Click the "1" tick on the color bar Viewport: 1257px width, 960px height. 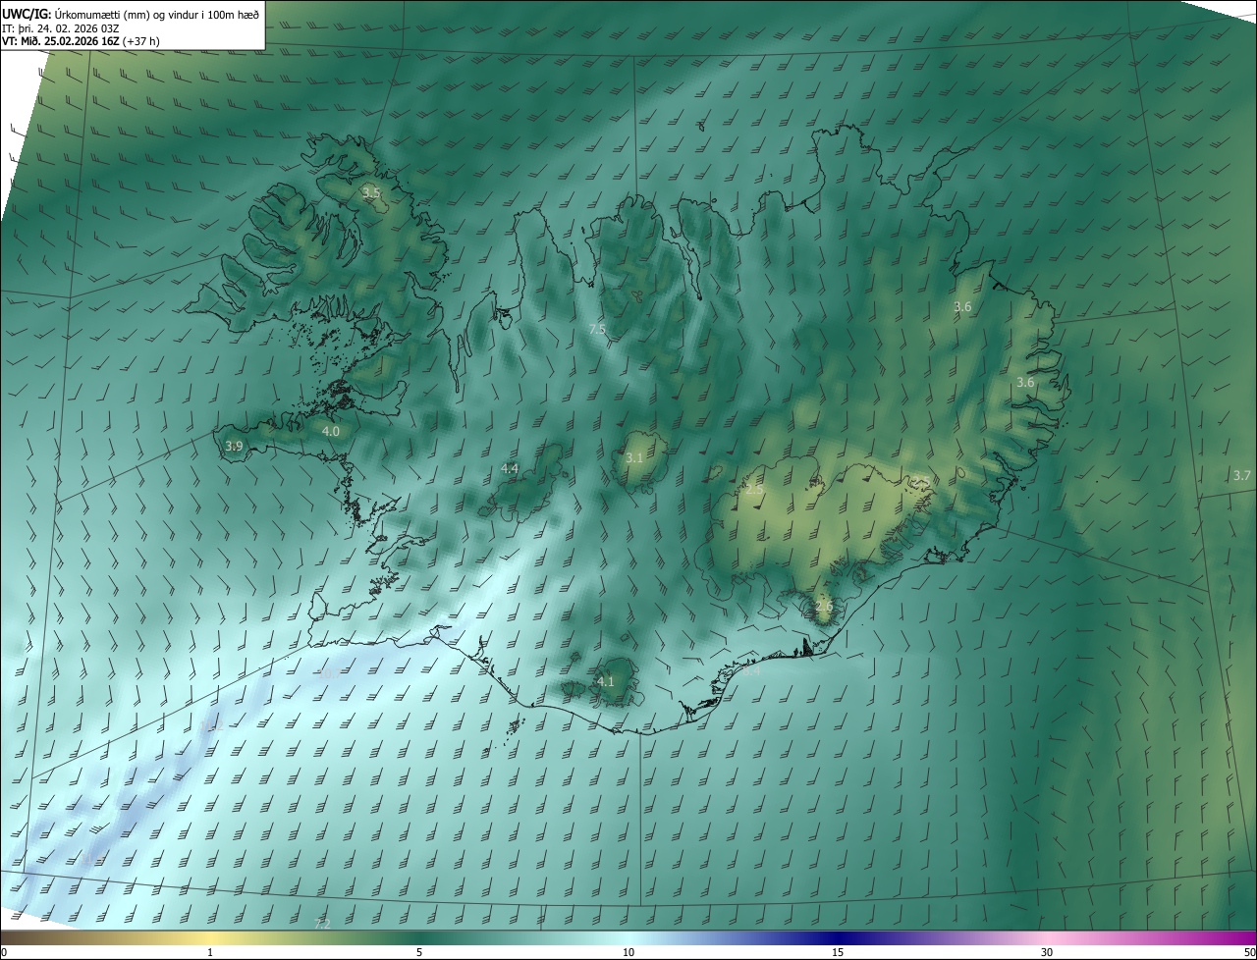[210, 952]
